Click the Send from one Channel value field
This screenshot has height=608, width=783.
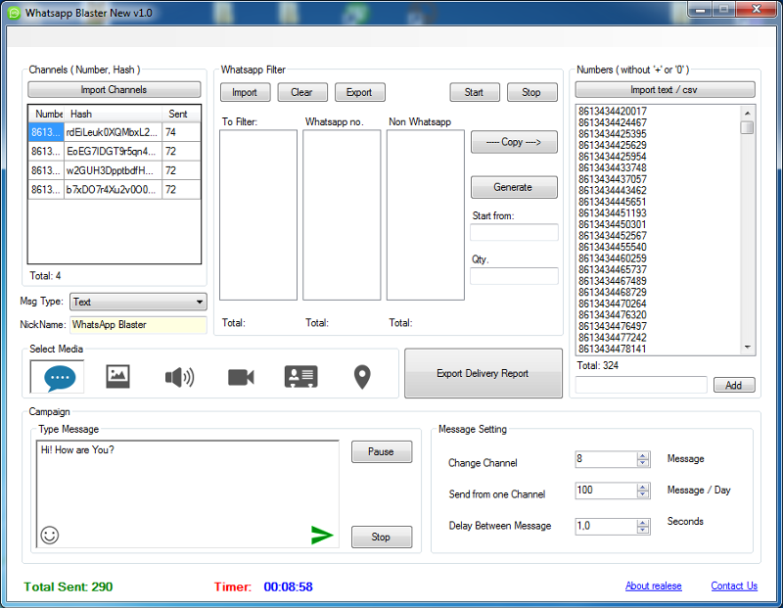click(606, 491)
